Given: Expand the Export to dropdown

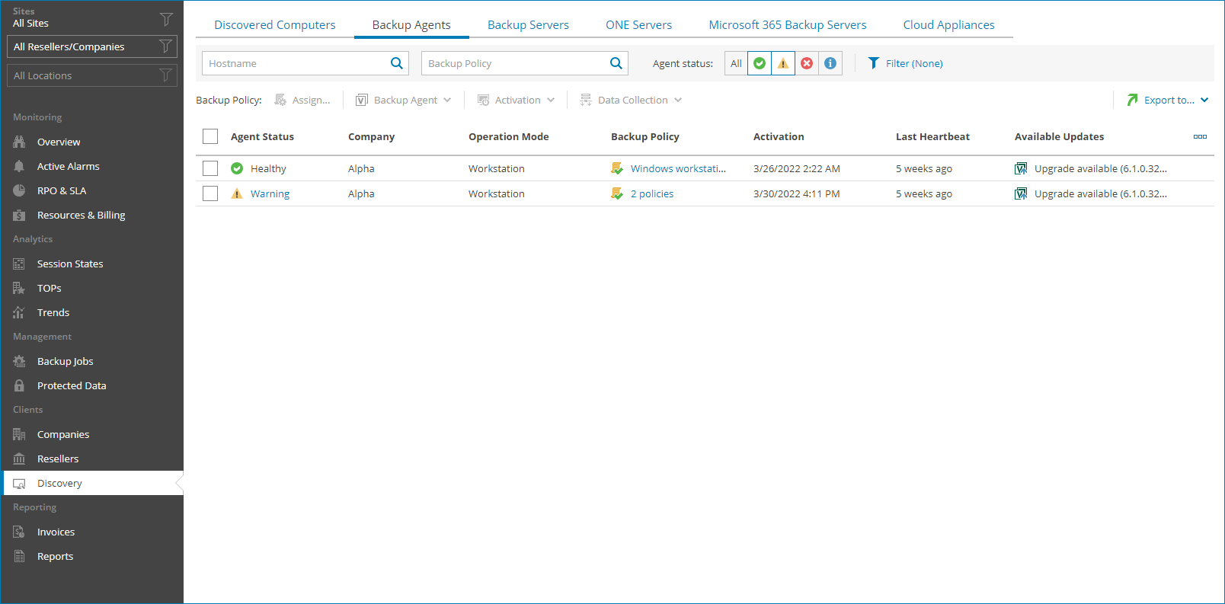Looking at the screenshot, I should (x=1168, y=100).
